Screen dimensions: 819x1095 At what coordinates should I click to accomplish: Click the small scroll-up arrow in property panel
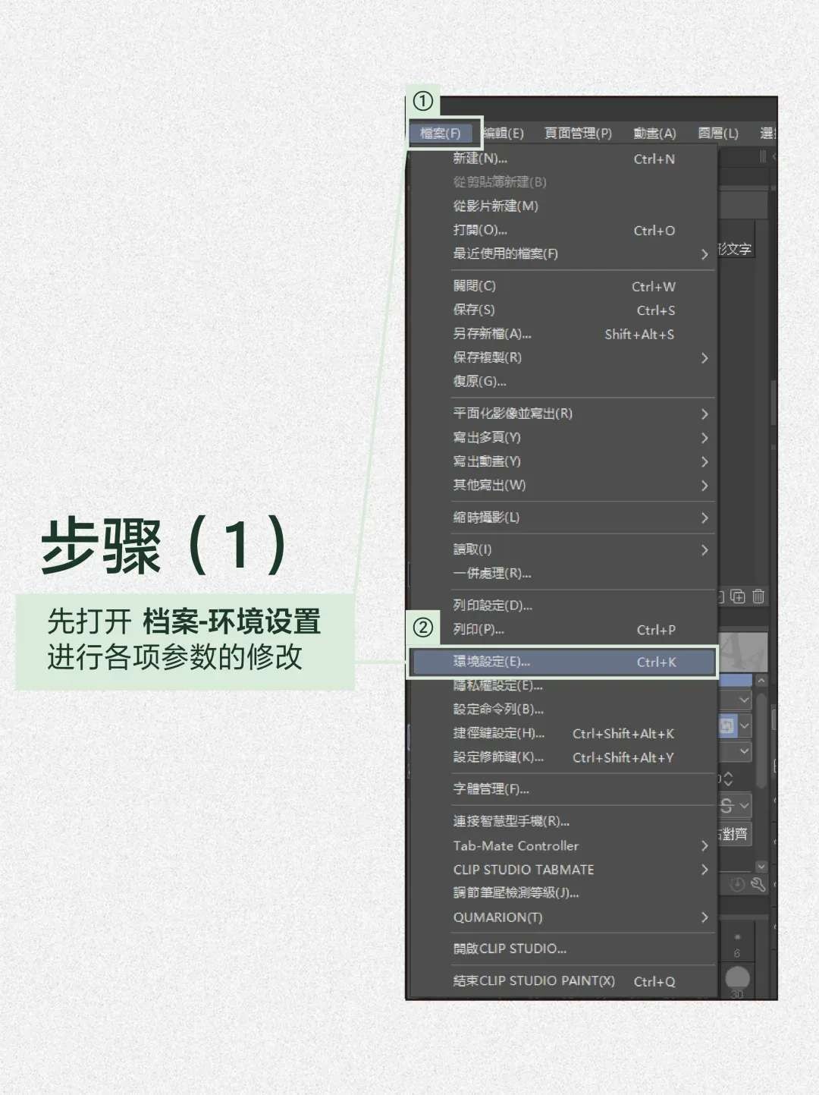761,681
